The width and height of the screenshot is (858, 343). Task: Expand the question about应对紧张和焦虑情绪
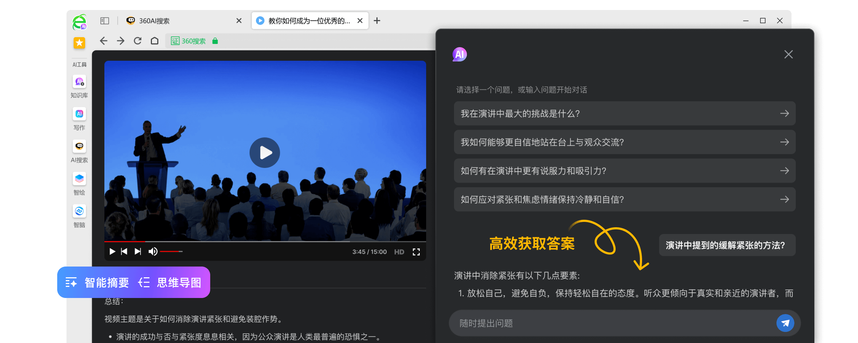coord(785,199)
